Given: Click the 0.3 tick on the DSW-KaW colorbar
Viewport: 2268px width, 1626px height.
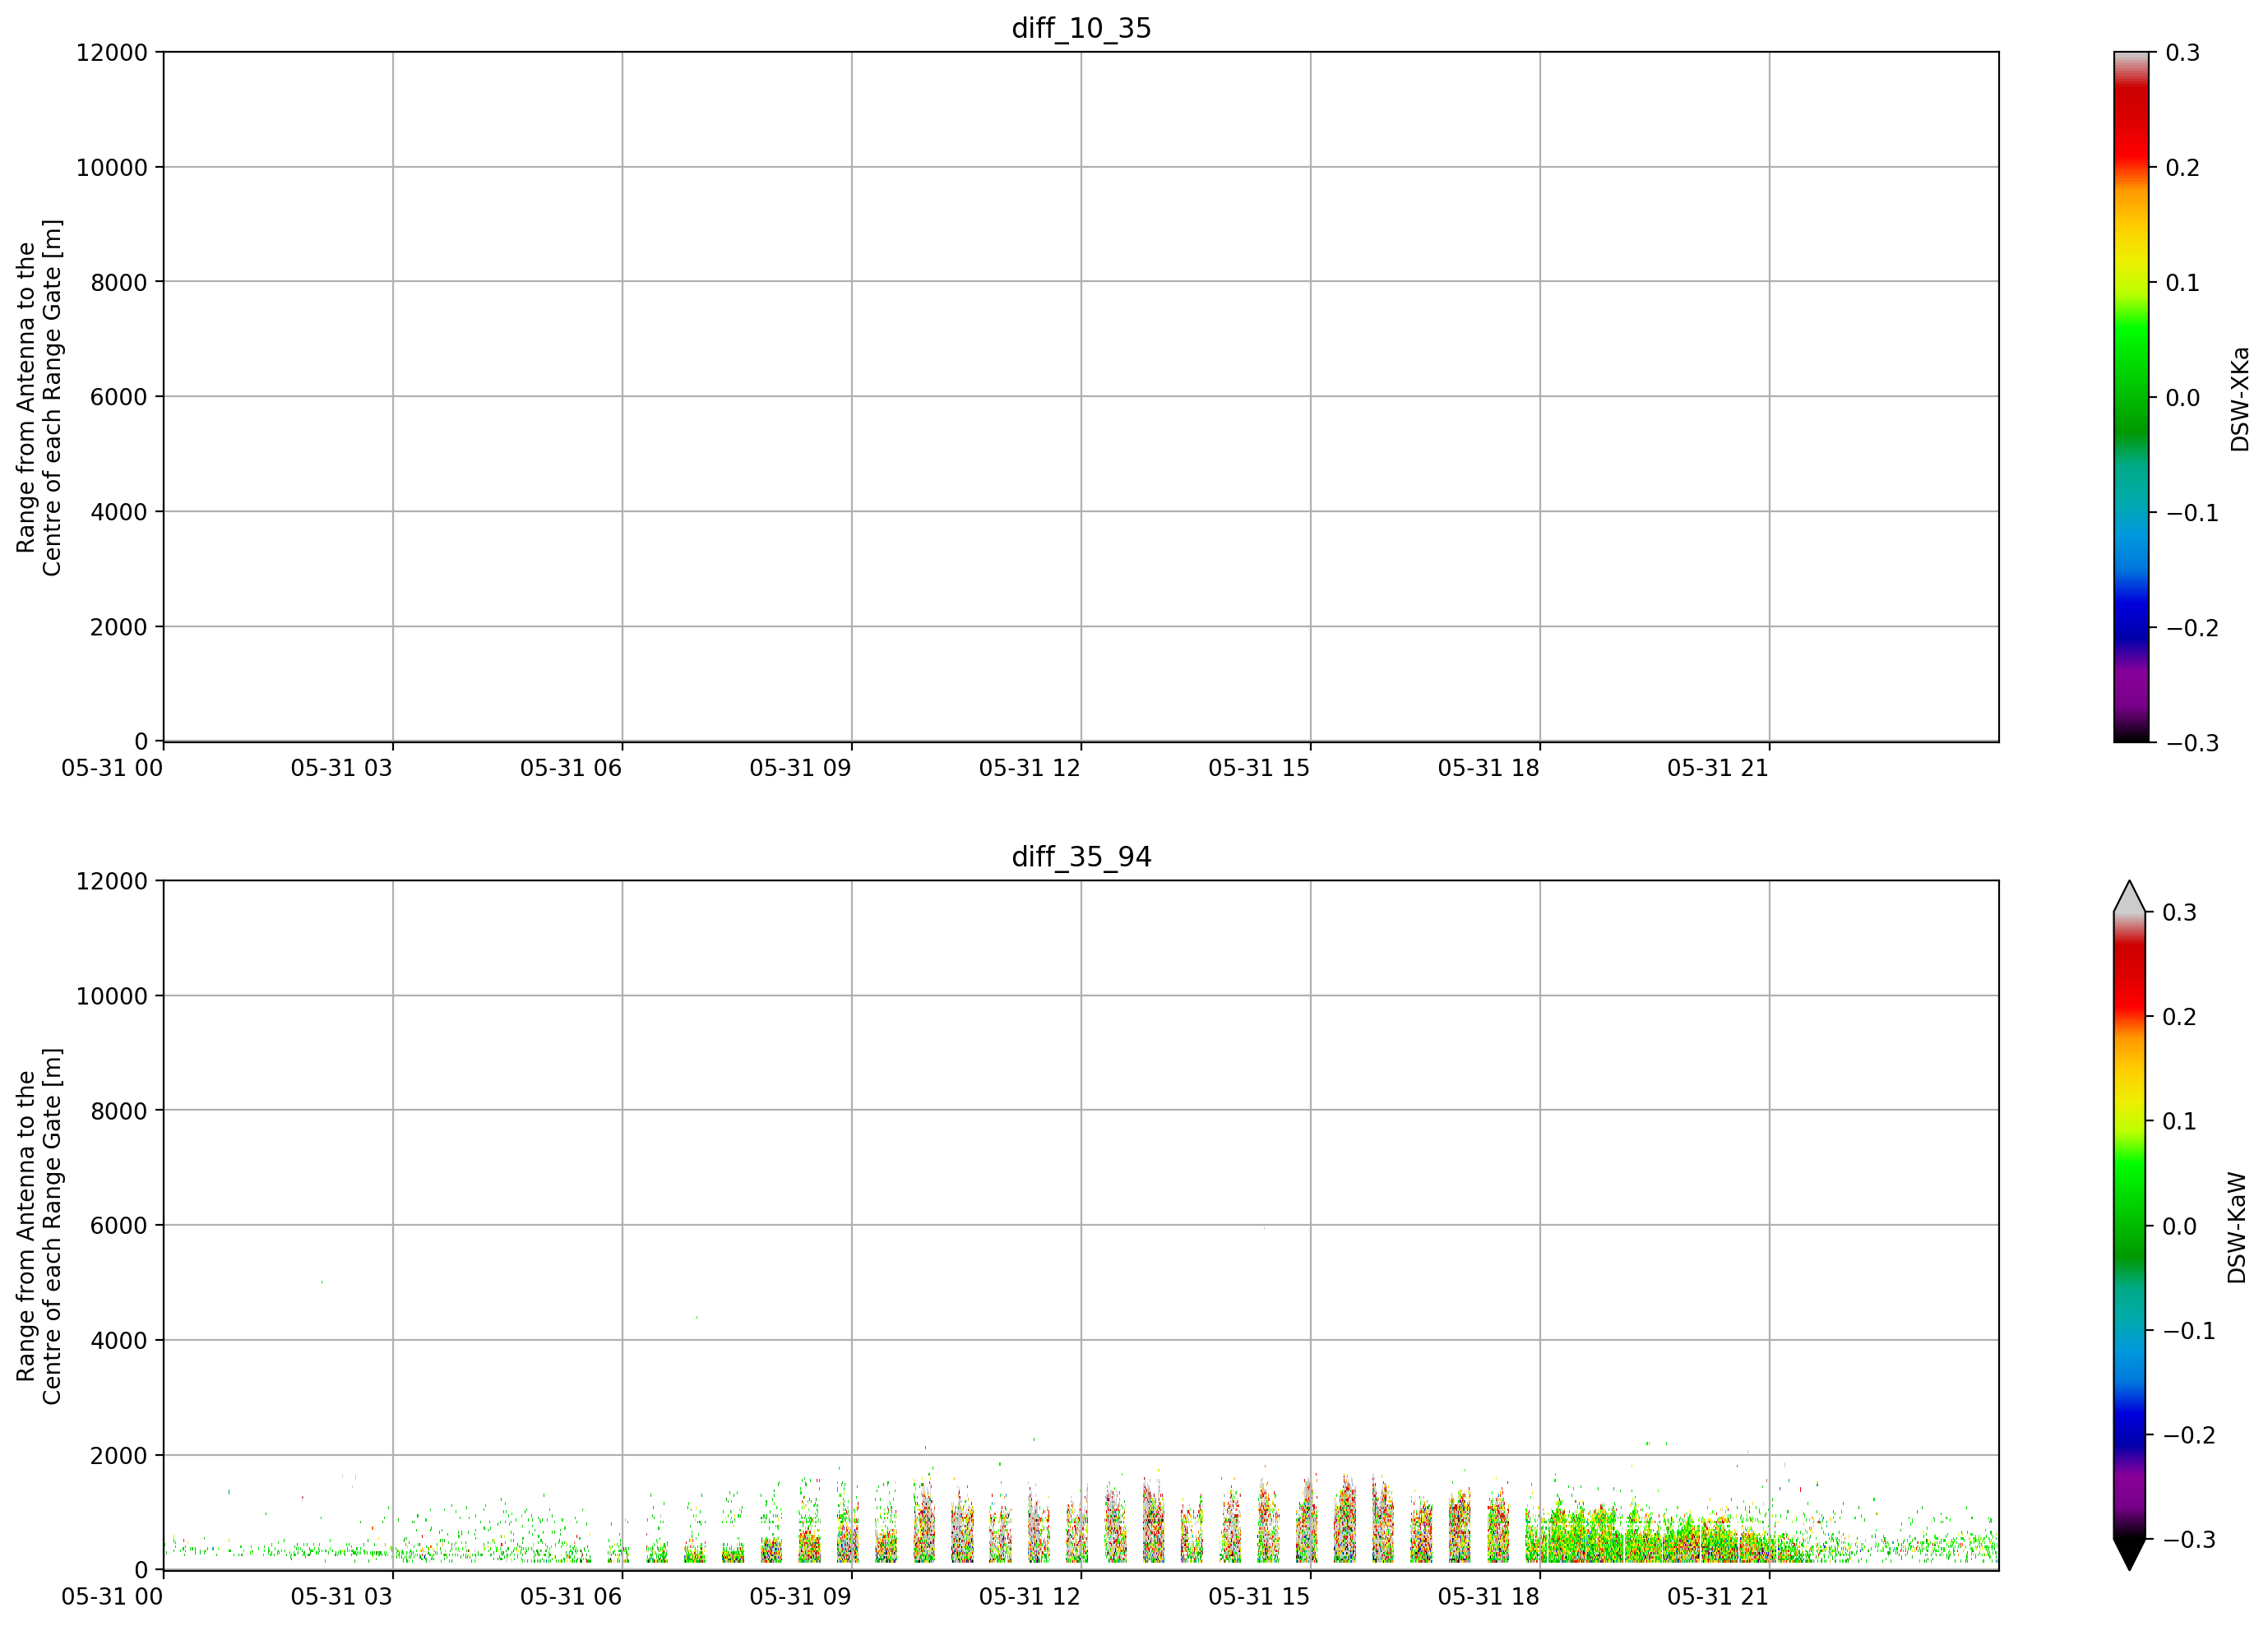Looking at the screenshot, I should click(x=2180, y=912).
